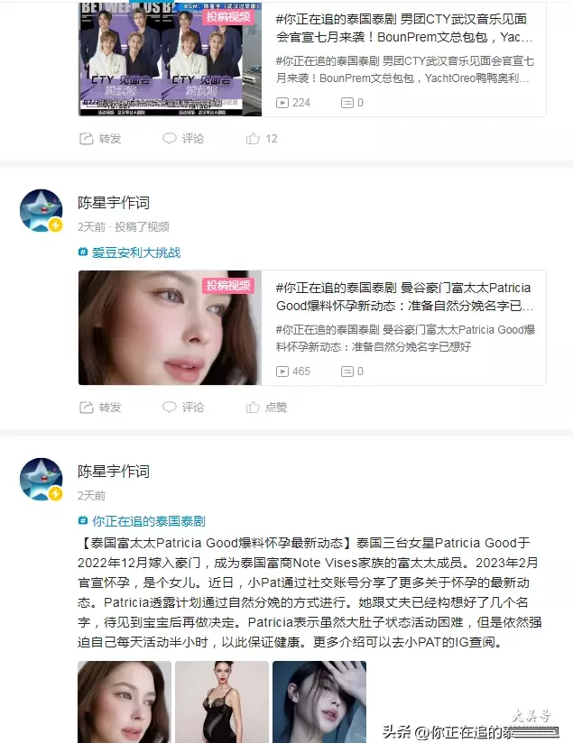
Task: Click play count icon showing 465
Action: coord(282,371)
